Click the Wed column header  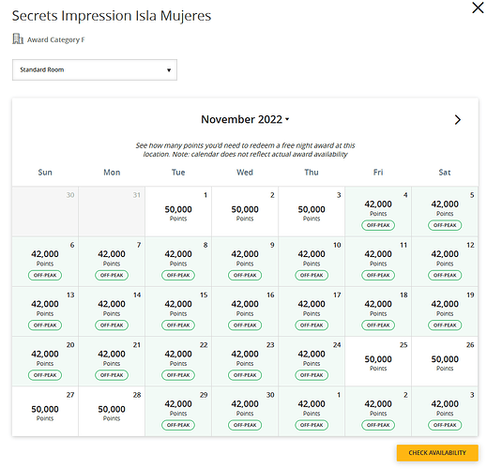(245, 173)
